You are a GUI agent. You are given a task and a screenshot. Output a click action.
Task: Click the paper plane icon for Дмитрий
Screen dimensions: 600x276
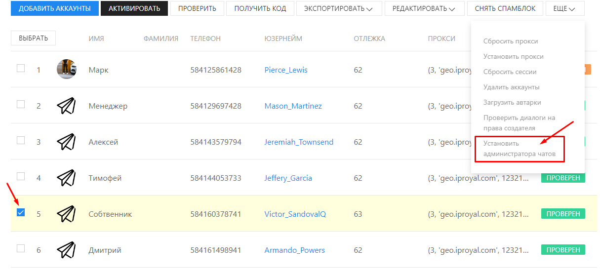[66, 250]
